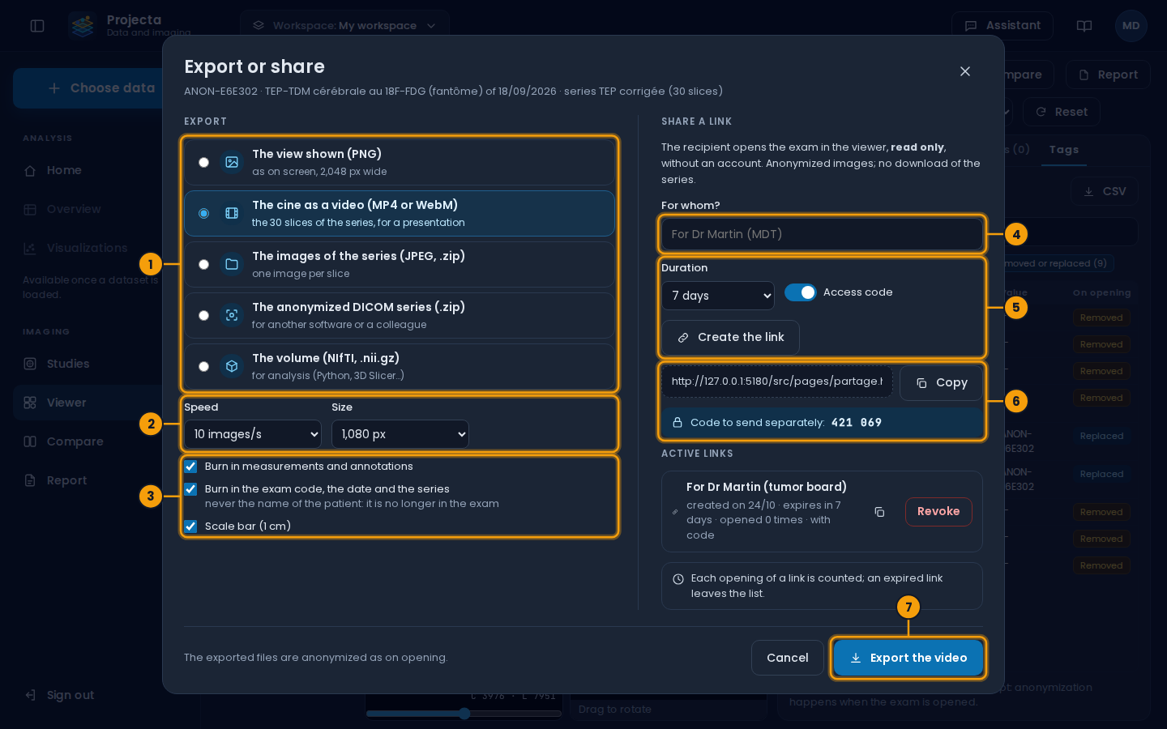Open the MD user avatar menu
The width and height of the screenshot is (1167, 729).
point(1131,26)
